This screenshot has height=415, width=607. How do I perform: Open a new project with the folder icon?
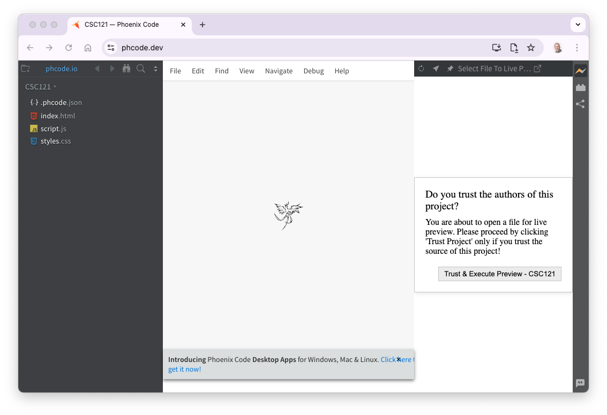click(25, 69)
